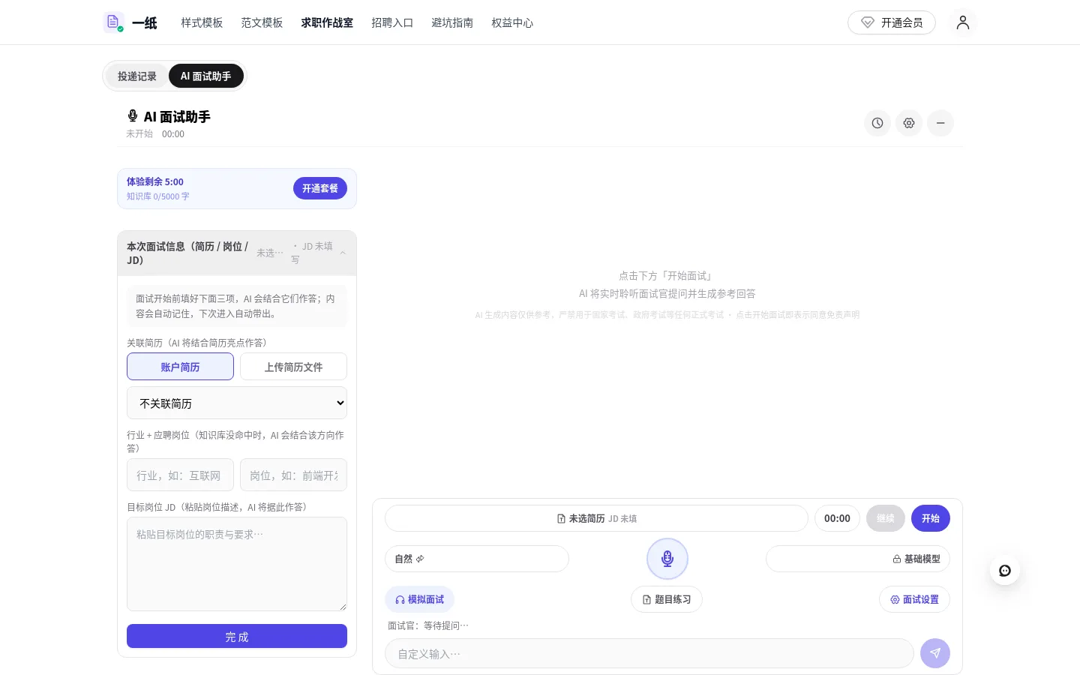Click the 开通套餐 button
The height and width of the screenshot is (675, 1080).
(x=320, y=188)
